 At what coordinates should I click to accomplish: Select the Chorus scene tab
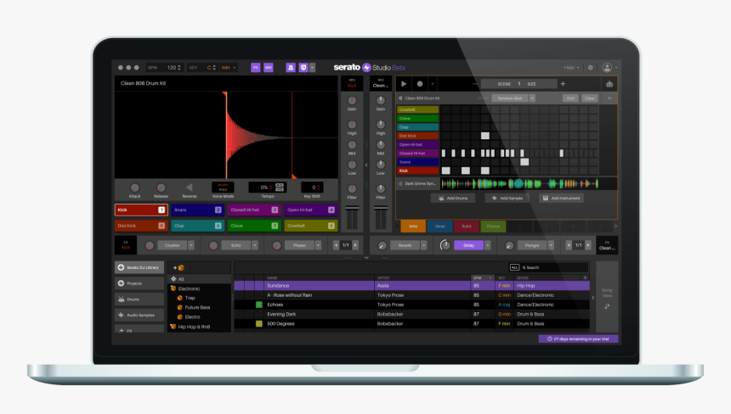pyautogui.click(x=493, y=226)
